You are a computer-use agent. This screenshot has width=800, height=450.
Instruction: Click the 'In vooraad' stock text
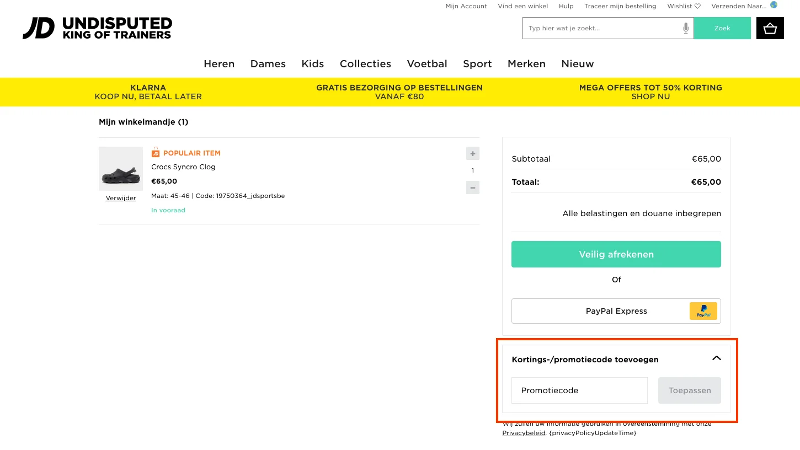coord(168,210)
